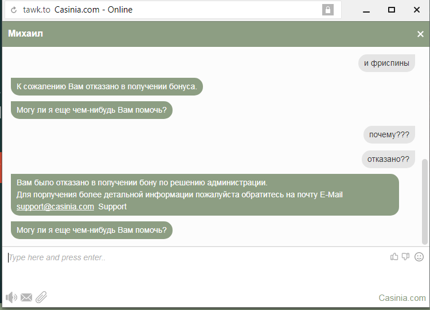The height and width of the screenshot is (310, 430).
Task: Click the chat conversation scrollbar
Action: click(x=425, y=201)
